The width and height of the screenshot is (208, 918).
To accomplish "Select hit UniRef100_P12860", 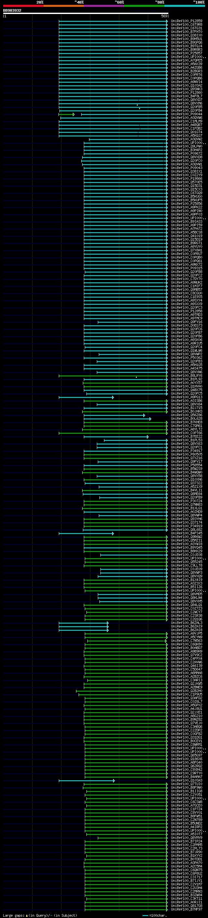I will click(186, 93).
